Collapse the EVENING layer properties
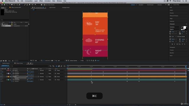The image size is (189, 106). (7, 74)
